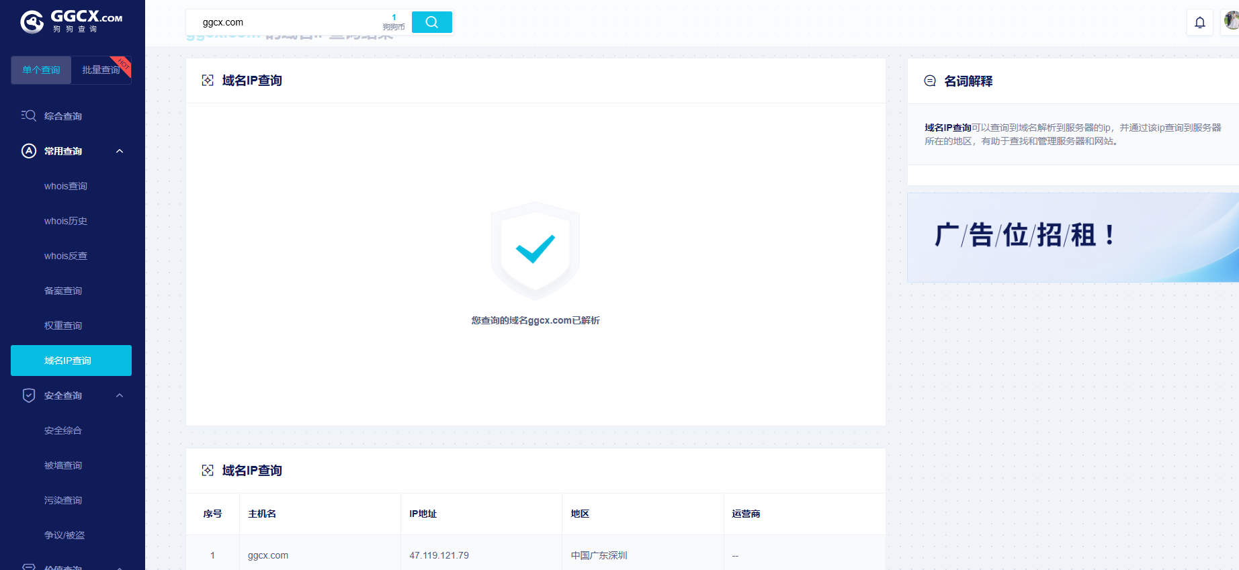Click the IP address 47.119.121.79
The image size is (1239, 570).
[x=439, y=555]
